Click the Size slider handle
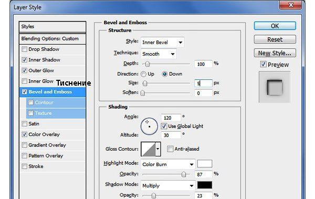This screenshot has height=199, width=315. coord(145,83)
